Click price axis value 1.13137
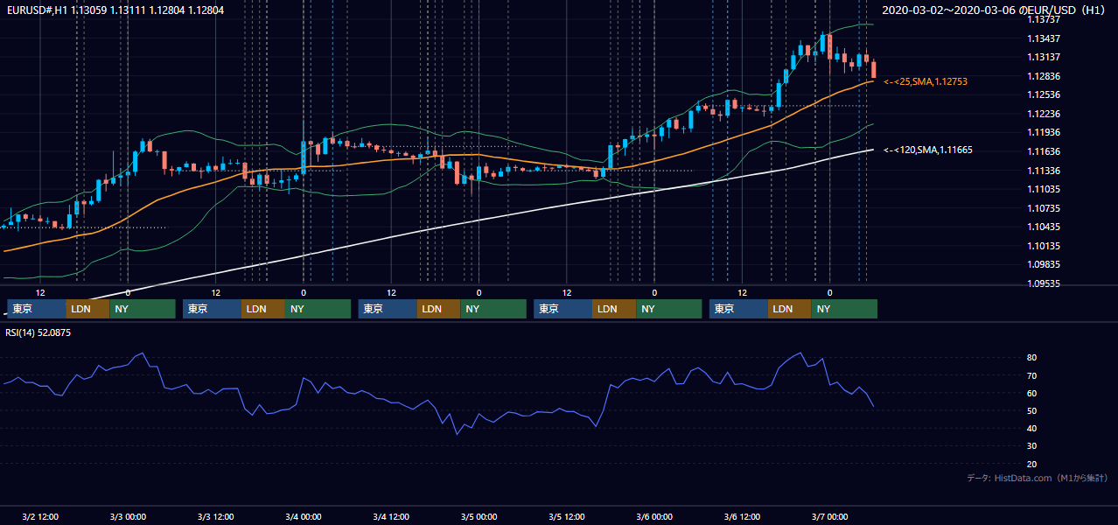 (1044, 57)
